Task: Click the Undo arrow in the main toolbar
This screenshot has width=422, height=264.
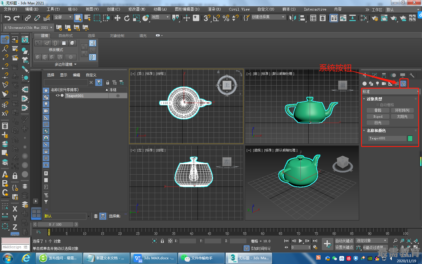Action: point(7,18)
